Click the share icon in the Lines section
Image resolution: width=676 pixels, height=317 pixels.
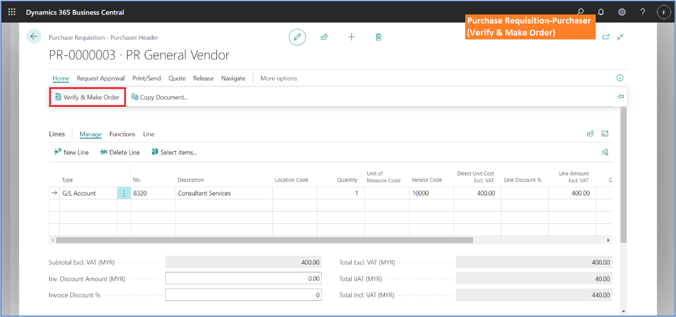tap(590, 134)
